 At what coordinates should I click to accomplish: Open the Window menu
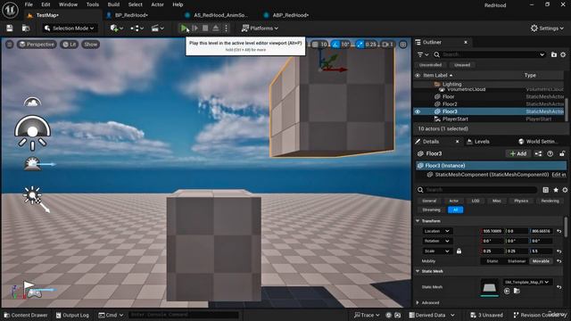[68, 4]
